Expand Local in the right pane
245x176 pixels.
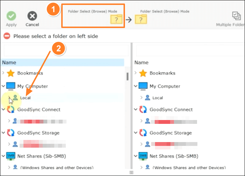(141, 98)
